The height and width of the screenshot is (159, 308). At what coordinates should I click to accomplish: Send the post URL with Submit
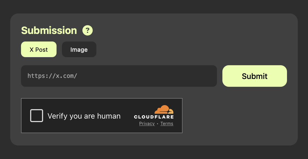(254, 76)
